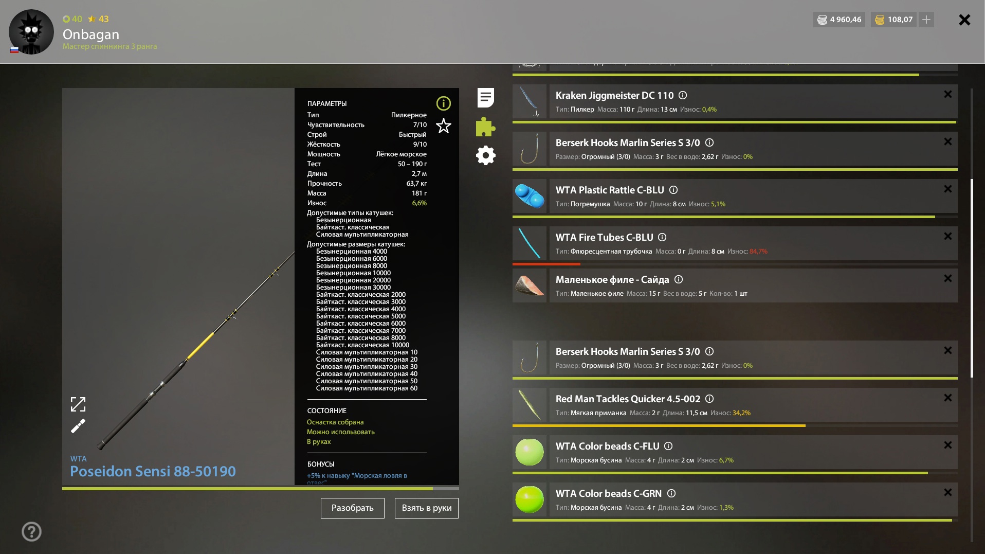This screenshot has width=985, height=554.
Task: Click the Red Man Tackles yellow wear bar
Action: click(659, 425)
